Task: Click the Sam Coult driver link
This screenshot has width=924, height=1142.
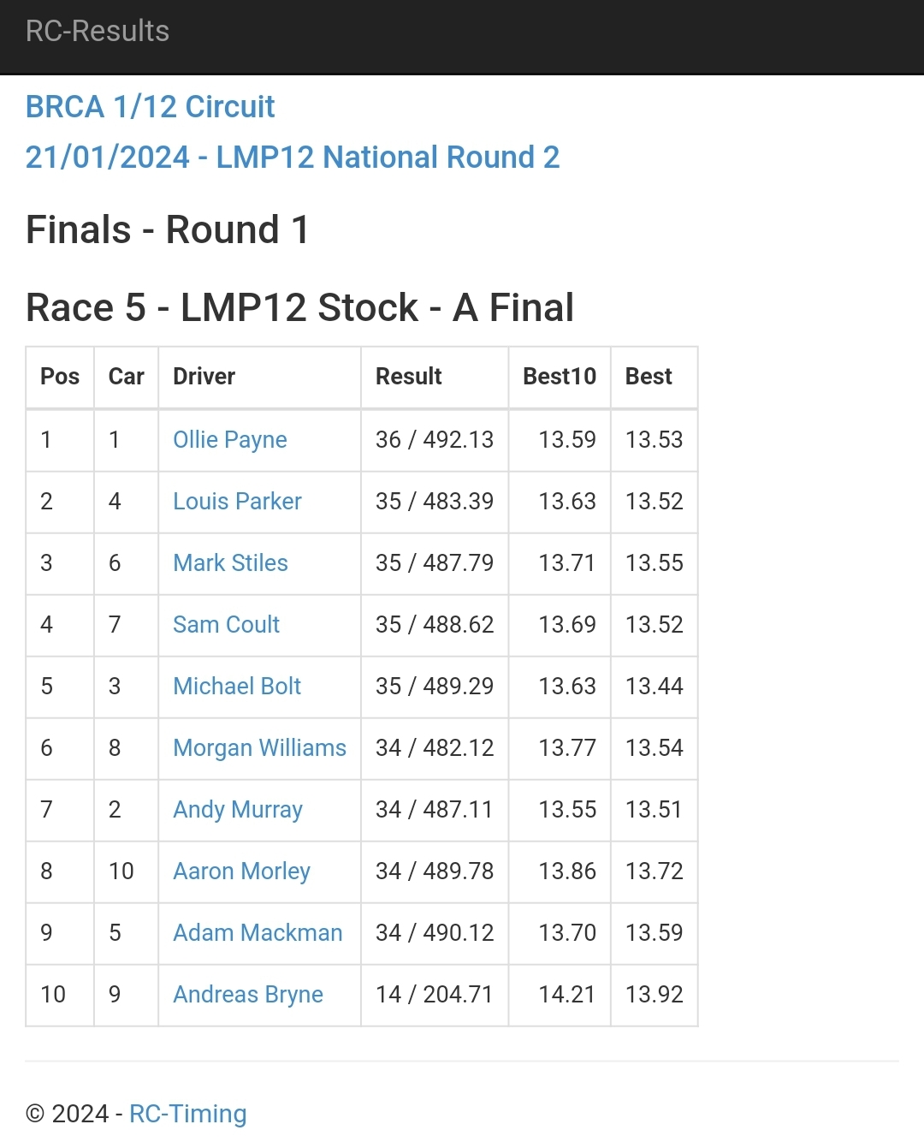Action: pyautogui.click(x=226, y=625)
